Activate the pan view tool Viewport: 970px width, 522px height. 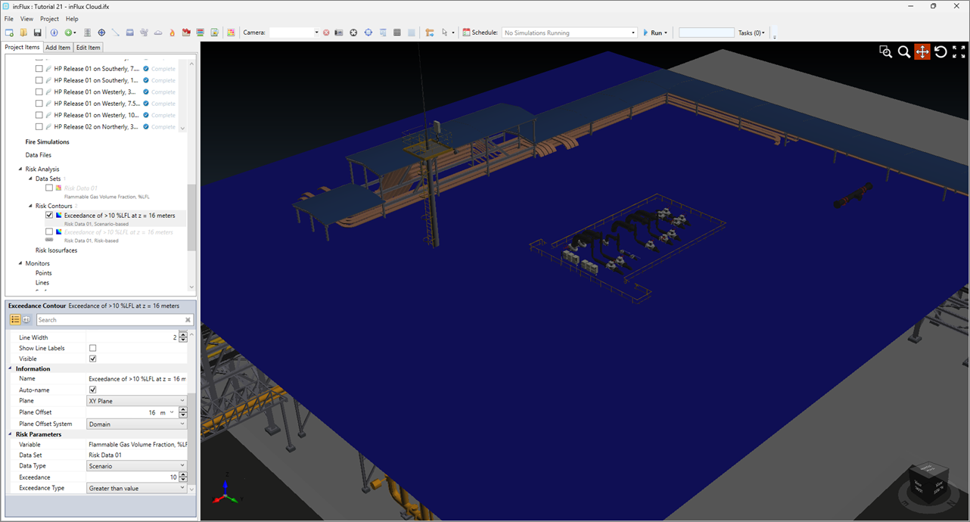click(922, 51)
